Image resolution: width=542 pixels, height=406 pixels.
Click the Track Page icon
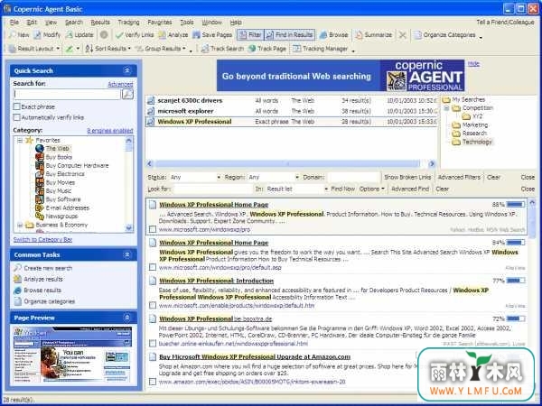tap(252, 49)
